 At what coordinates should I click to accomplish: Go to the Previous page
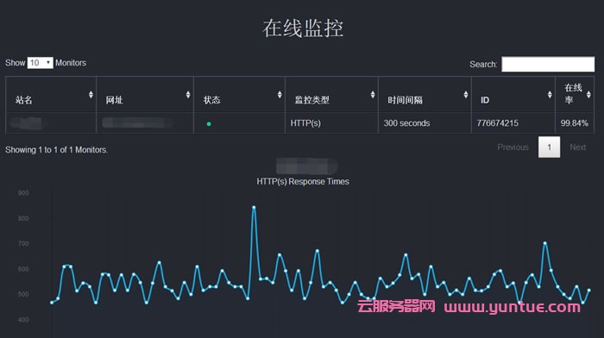tap(513, 147)
